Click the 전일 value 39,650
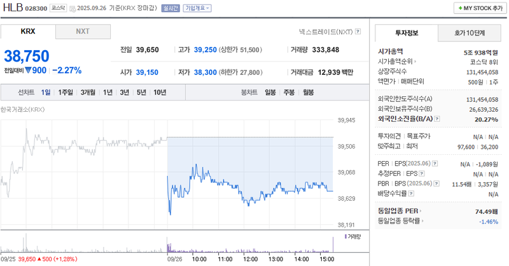 click(148, 50)
